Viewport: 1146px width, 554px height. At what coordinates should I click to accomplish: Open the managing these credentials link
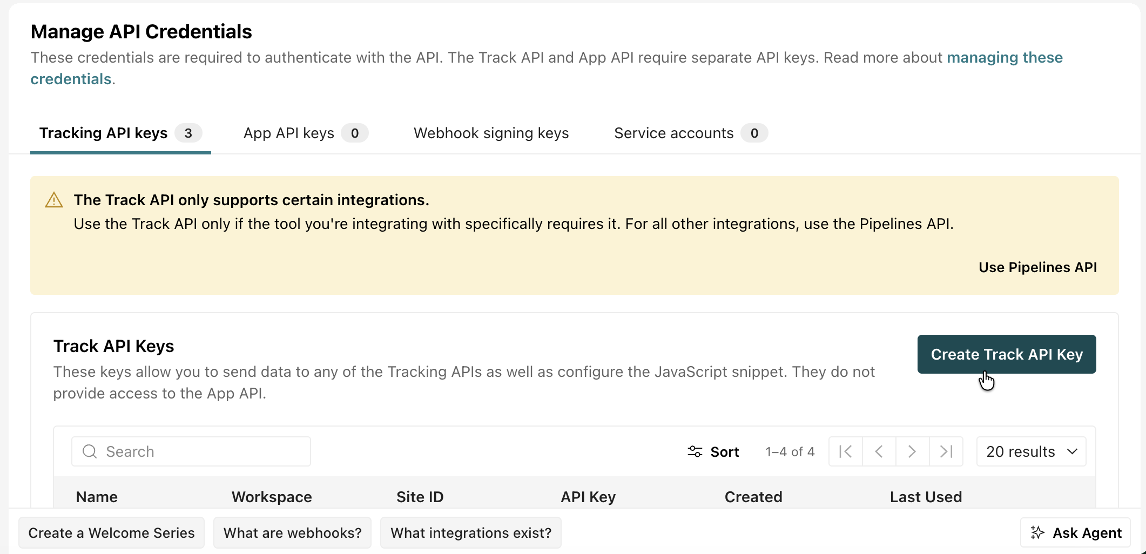pos(547,69)
